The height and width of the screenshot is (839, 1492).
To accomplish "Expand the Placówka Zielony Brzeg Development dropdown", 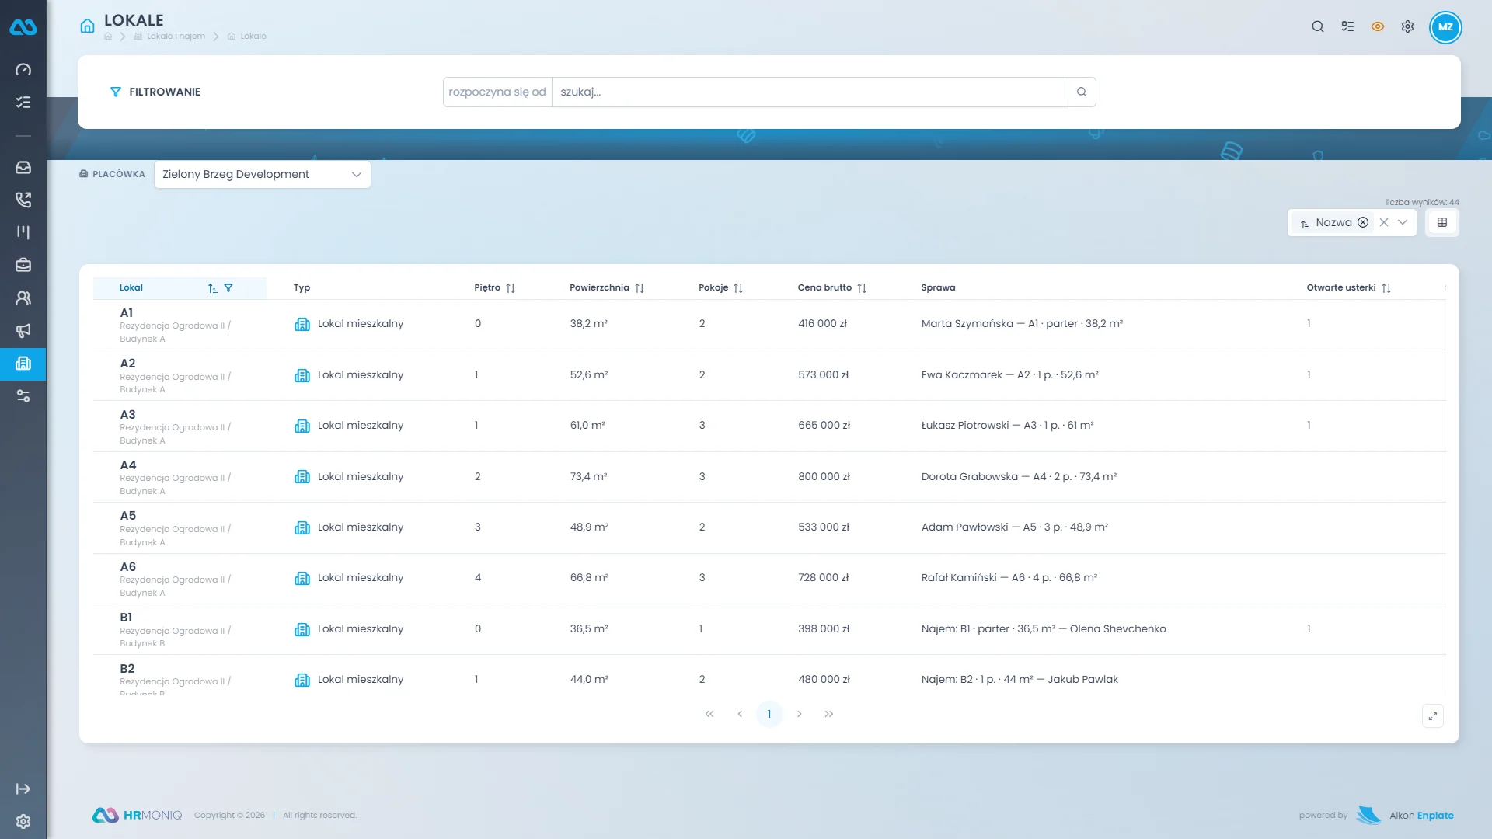I will coord(263,174).
